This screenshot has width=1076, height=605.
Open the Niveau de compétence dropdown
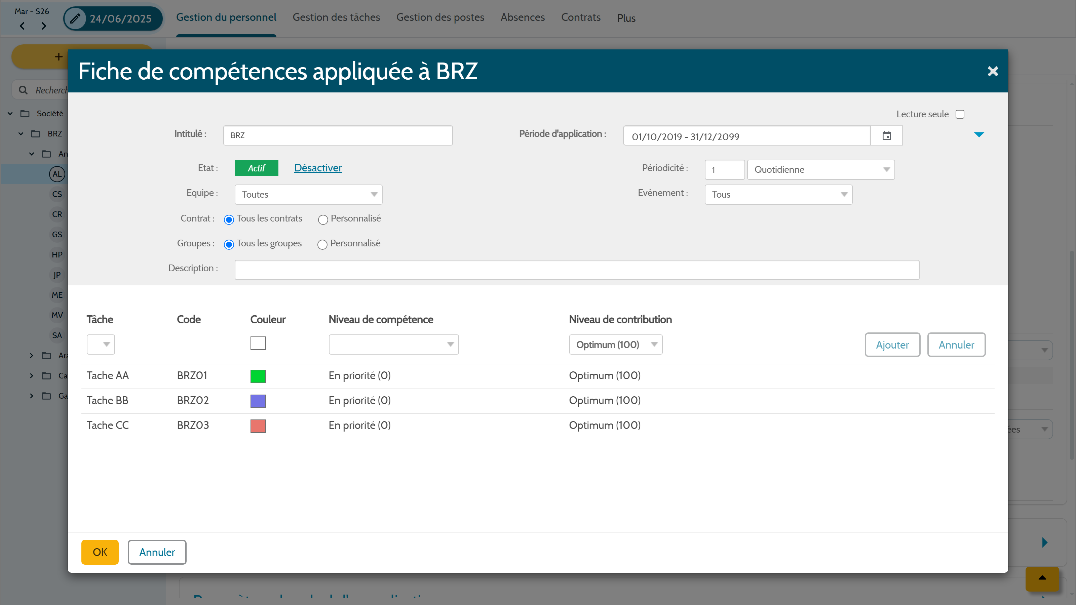coord(393,345)
